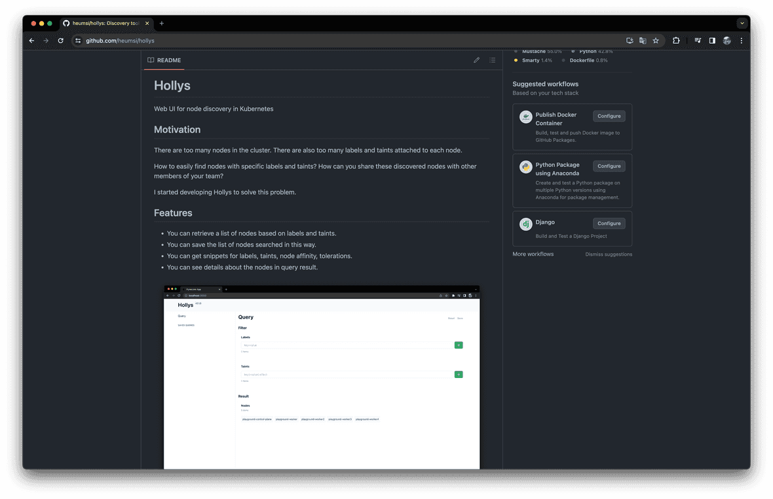Configure Publish Docker Container workflow
This screenshot has height=499, width=773.
(609, 116)
